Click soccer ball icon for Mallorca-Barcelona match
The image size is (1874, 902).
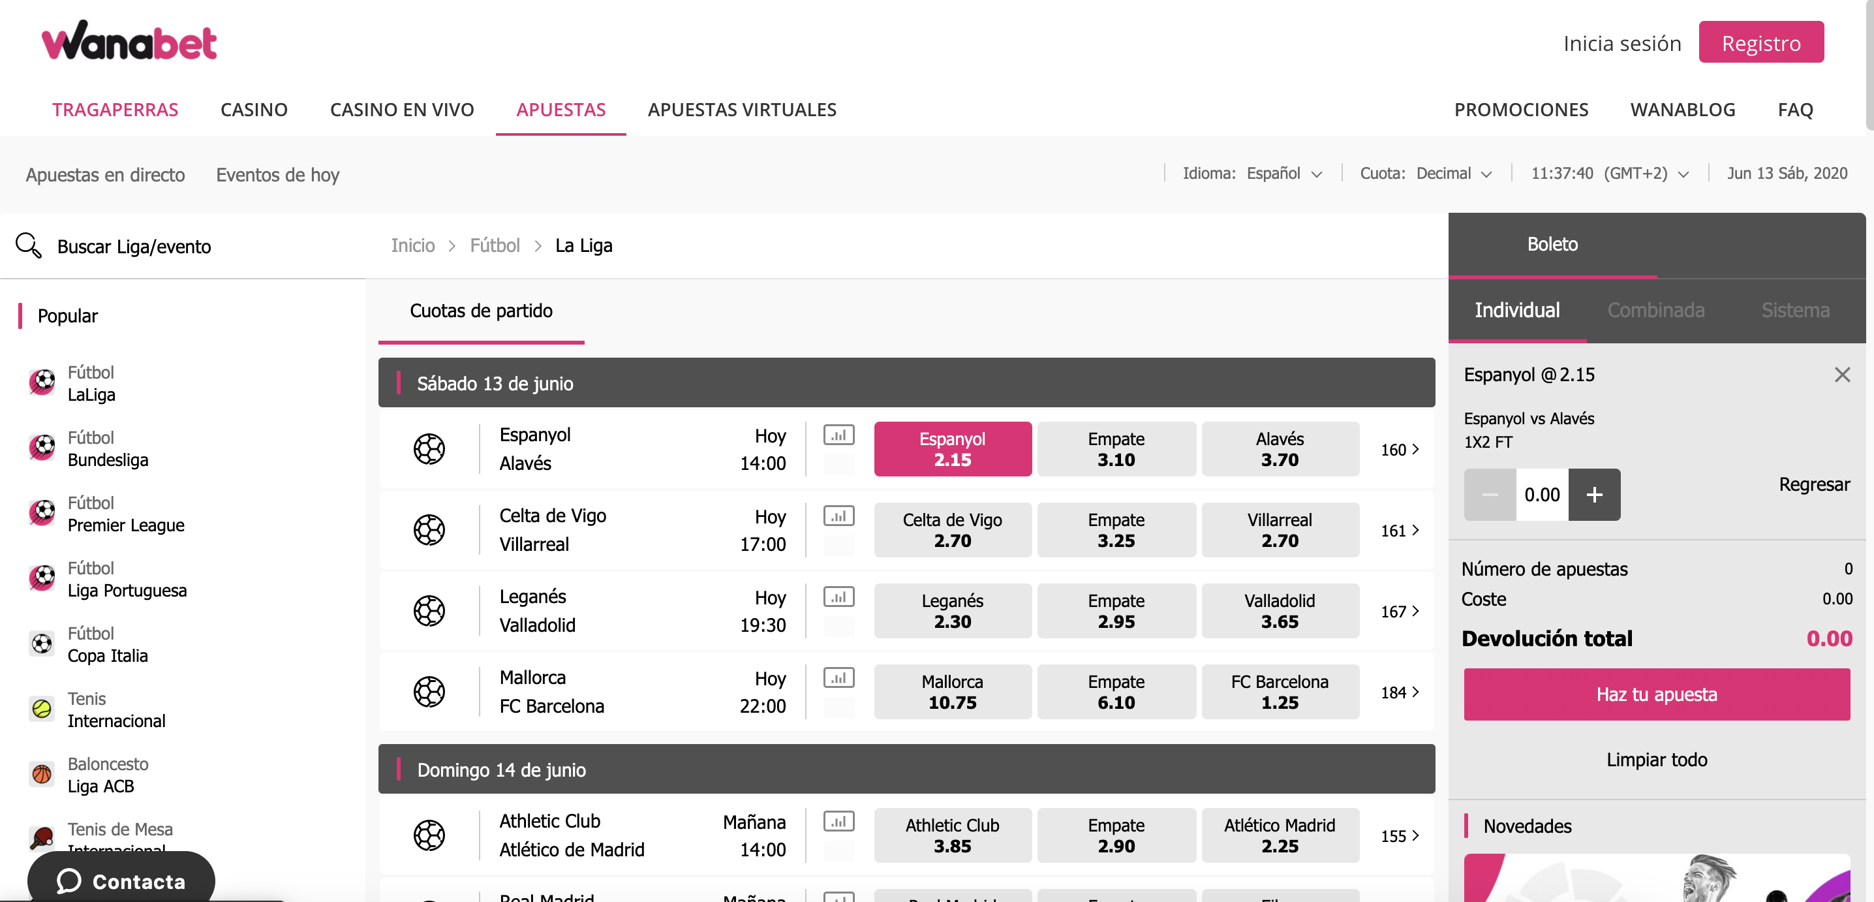coord(429,691)
